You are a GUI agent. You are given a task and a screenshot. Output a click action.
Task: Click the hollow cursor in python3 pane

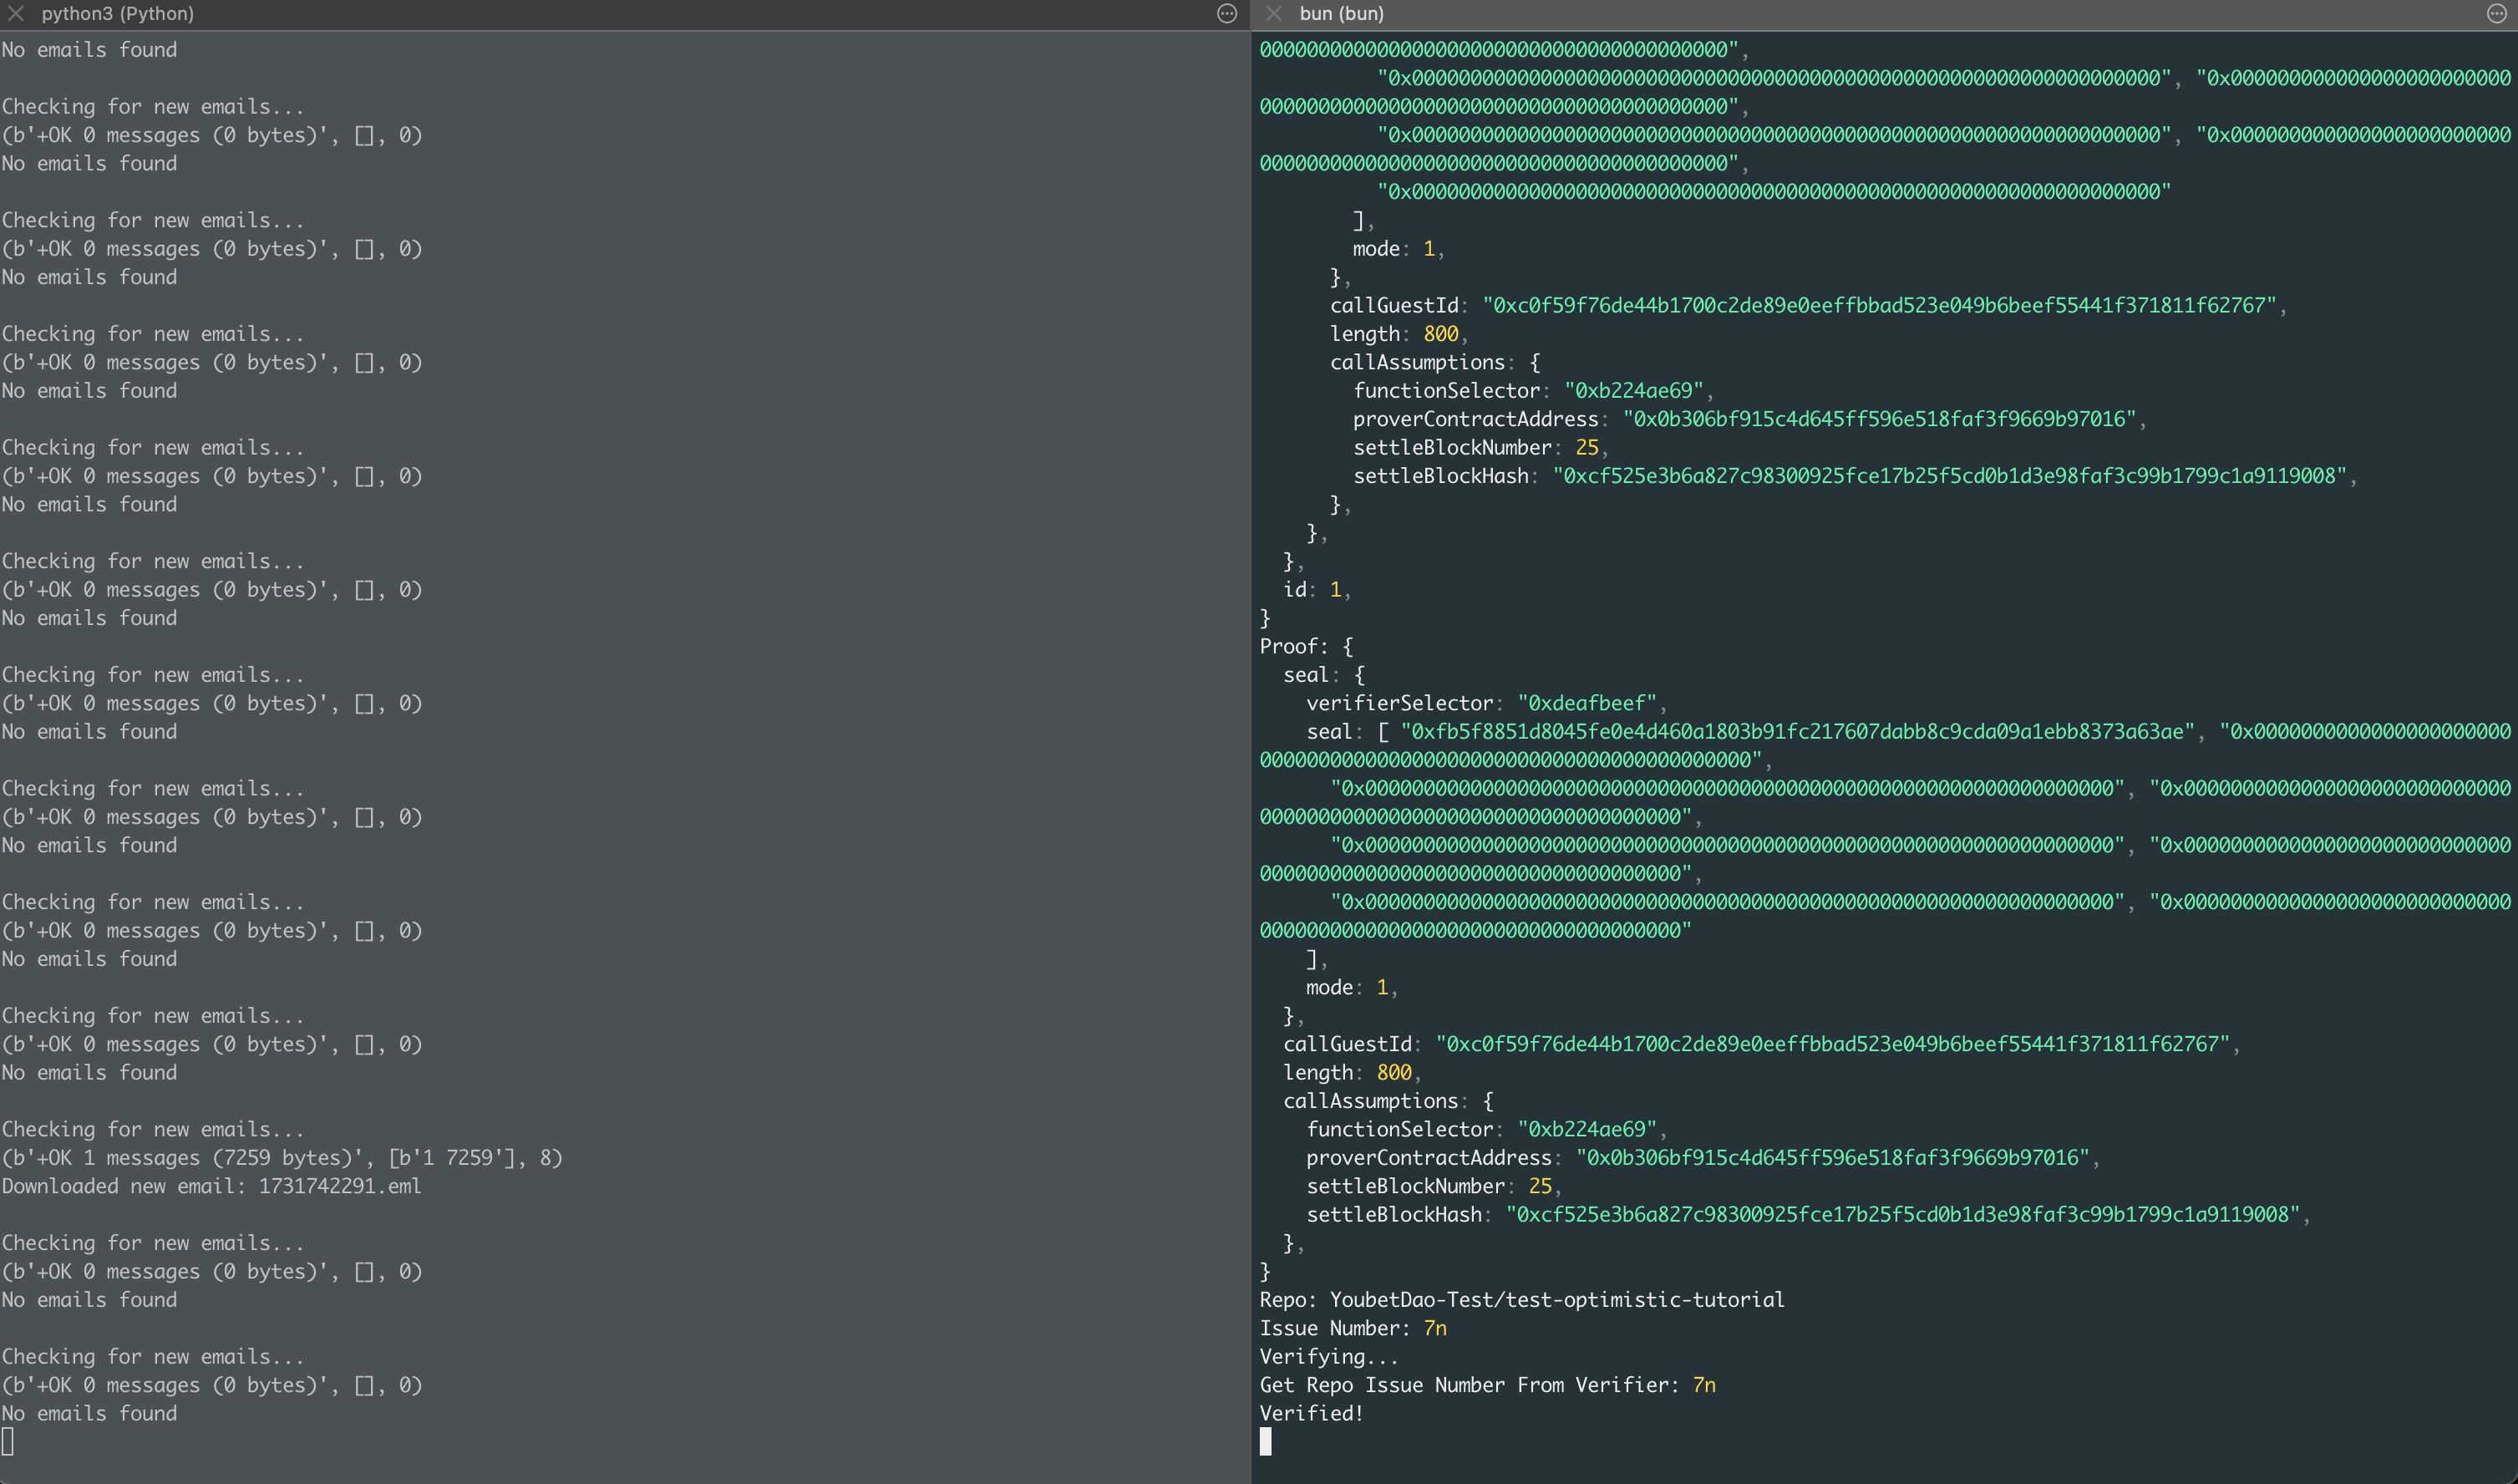[8, 1441]
